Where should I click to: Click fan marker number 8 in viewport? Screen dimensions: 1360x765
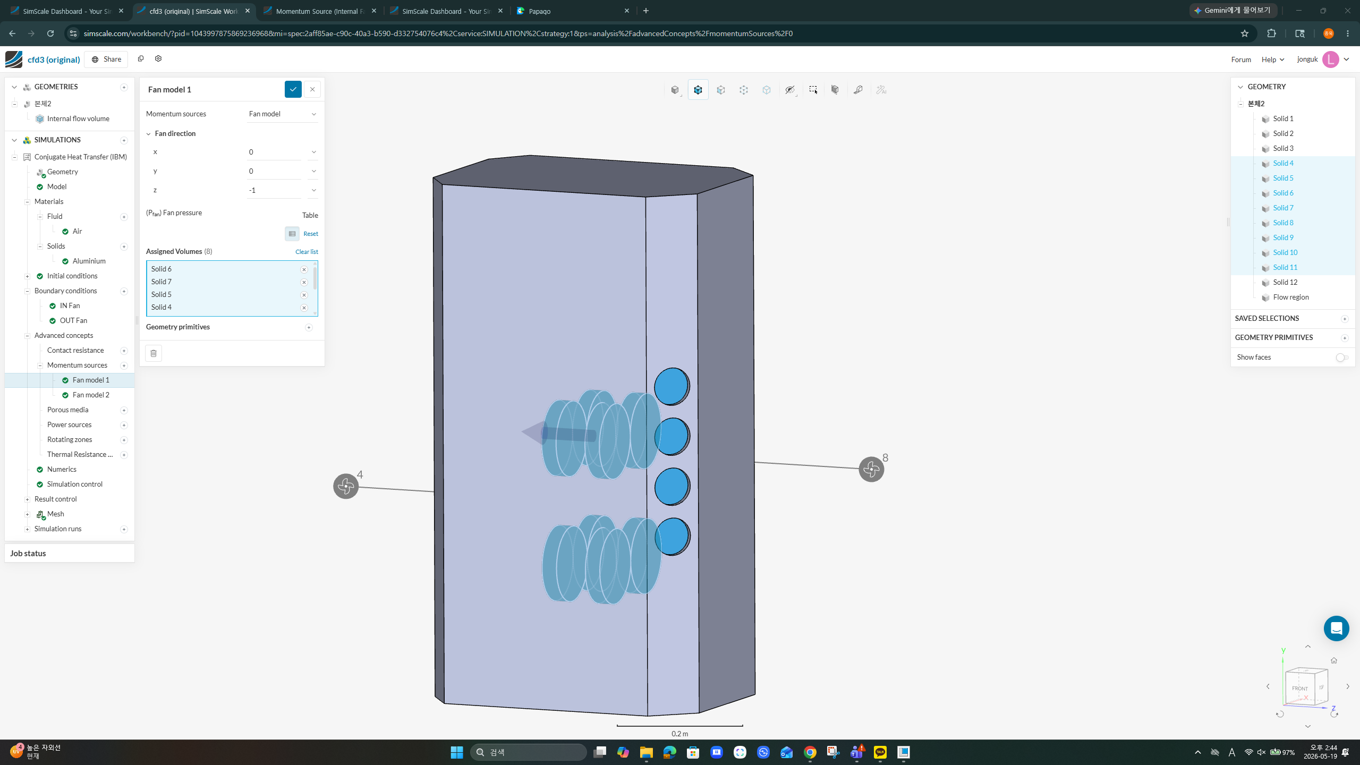(x=871, y=469)
